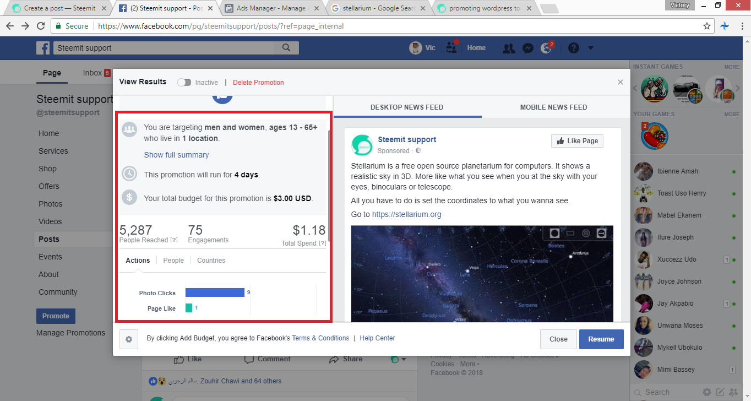Open the help question mark icon
751x401 pixels.
click(x=573, y=48)
